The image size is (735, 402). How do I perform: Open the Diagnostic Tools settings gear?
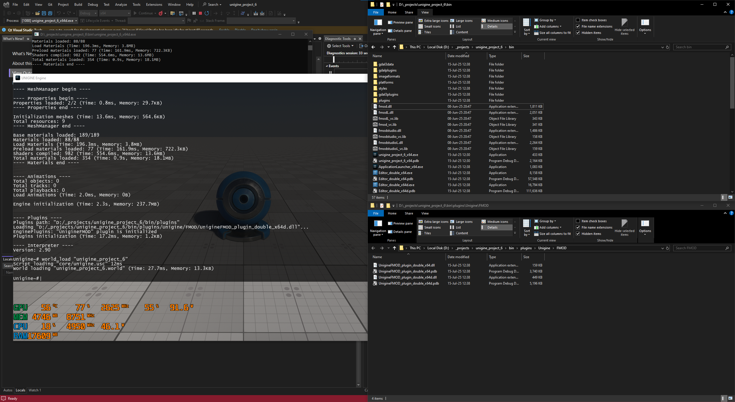(x=320, y=38)
